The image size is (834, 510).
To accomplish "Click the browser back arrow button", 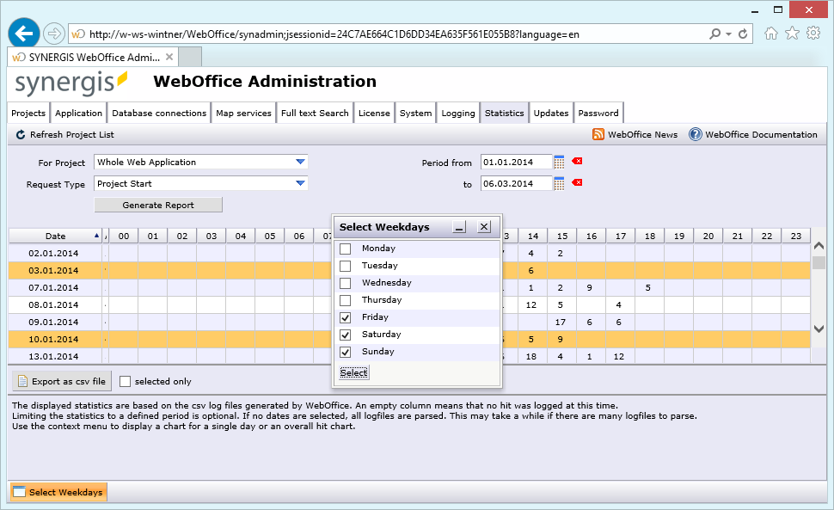I will tap(24, 34).
